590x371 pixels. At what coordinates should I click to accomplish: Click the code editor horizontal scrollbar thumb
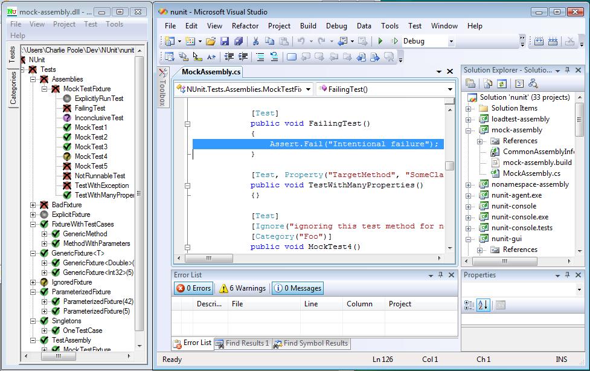coord(209,259)
